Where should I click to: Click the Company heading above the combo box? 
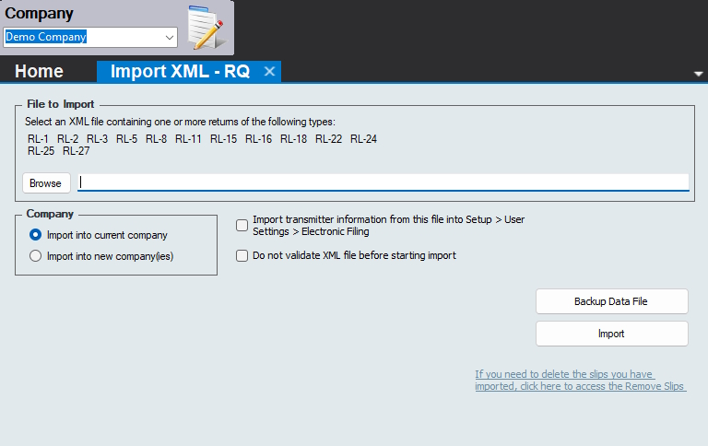coord(40,14)
